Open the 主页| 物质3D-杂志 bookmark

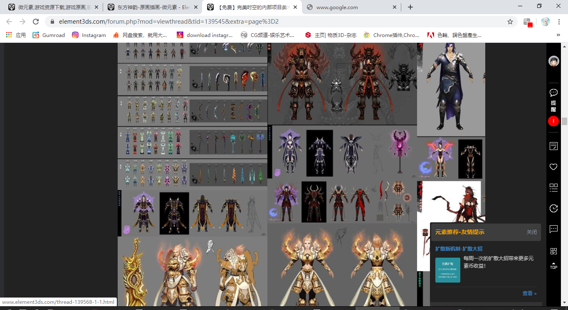pyautogui.click(x=331, y=35)
